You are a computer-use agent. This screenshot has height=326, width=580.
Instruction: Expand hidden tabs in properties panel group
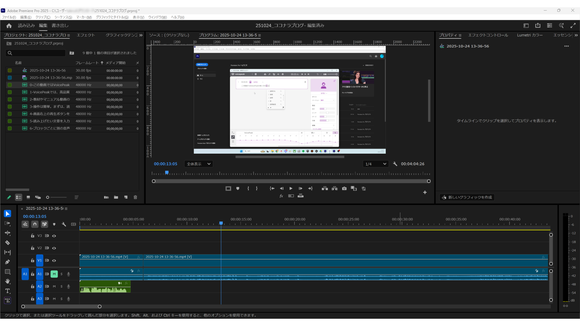(x=576, y=35)
